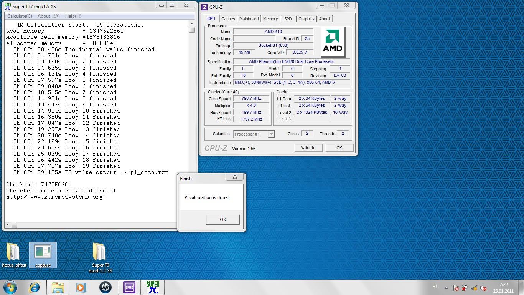Switch to the Graphics tab
This screenshot has height=295, width=524.
click(x=306, y=19)
